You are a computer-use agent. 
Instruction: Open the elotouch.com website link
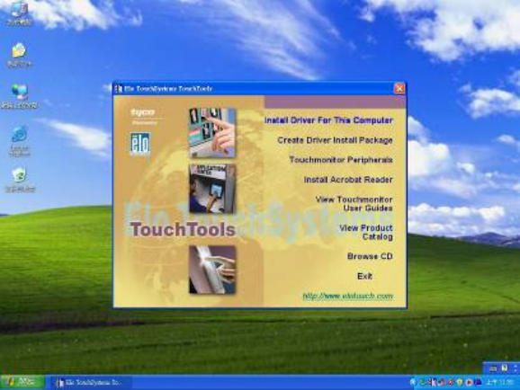(x=347, y=296)
